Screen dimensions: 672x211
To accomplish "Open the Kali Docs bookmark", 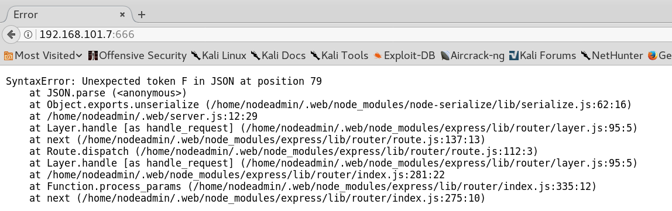I will pos(278,56).
